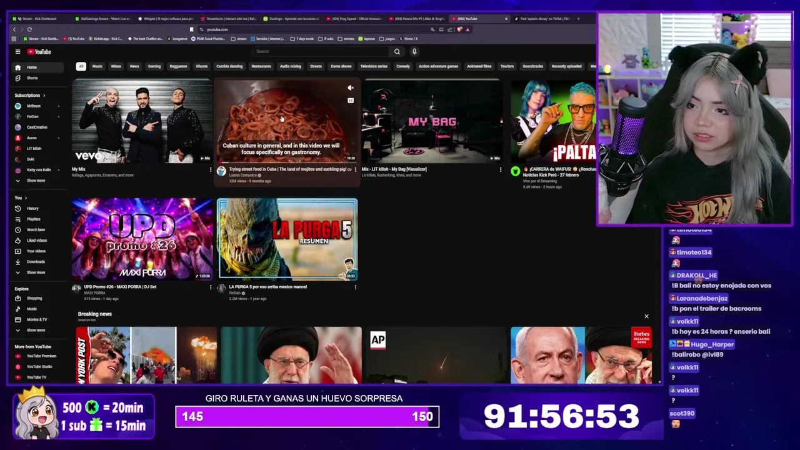Open the Subscriptions header chevron
800x450 pixels.
coord(44,96)
